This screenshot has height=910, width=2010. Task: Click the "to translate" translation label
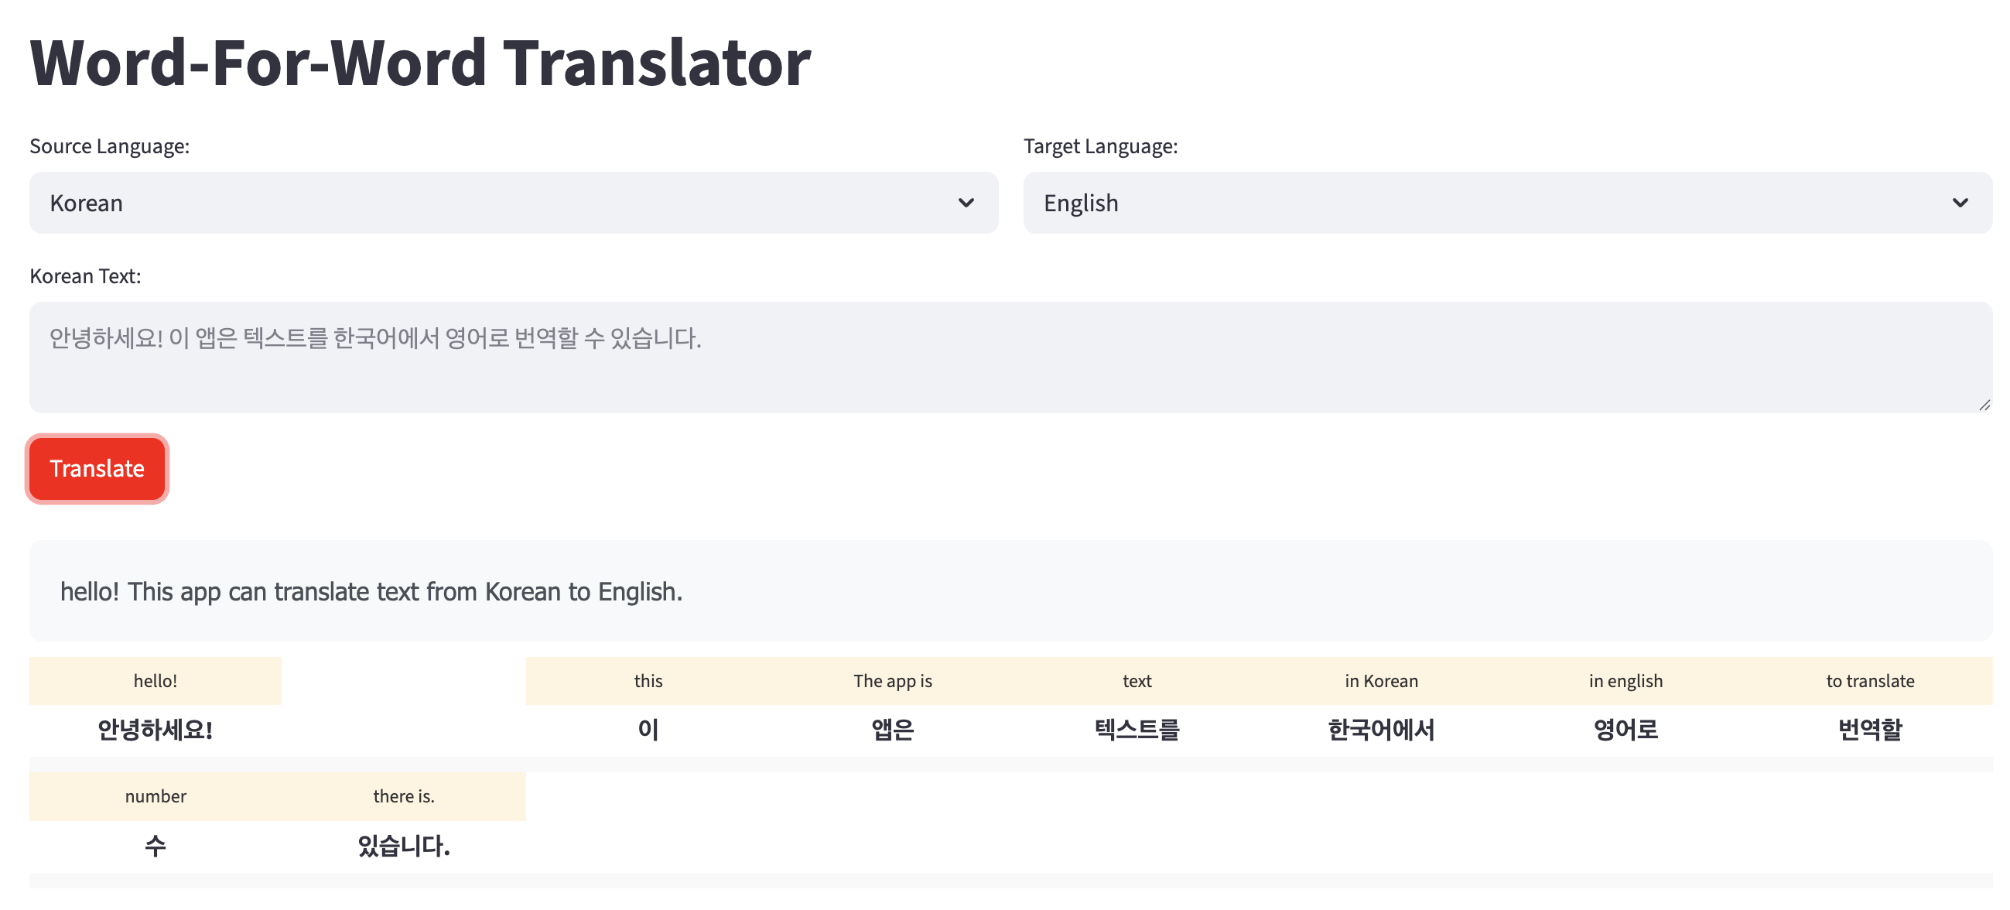(1869, 680)
